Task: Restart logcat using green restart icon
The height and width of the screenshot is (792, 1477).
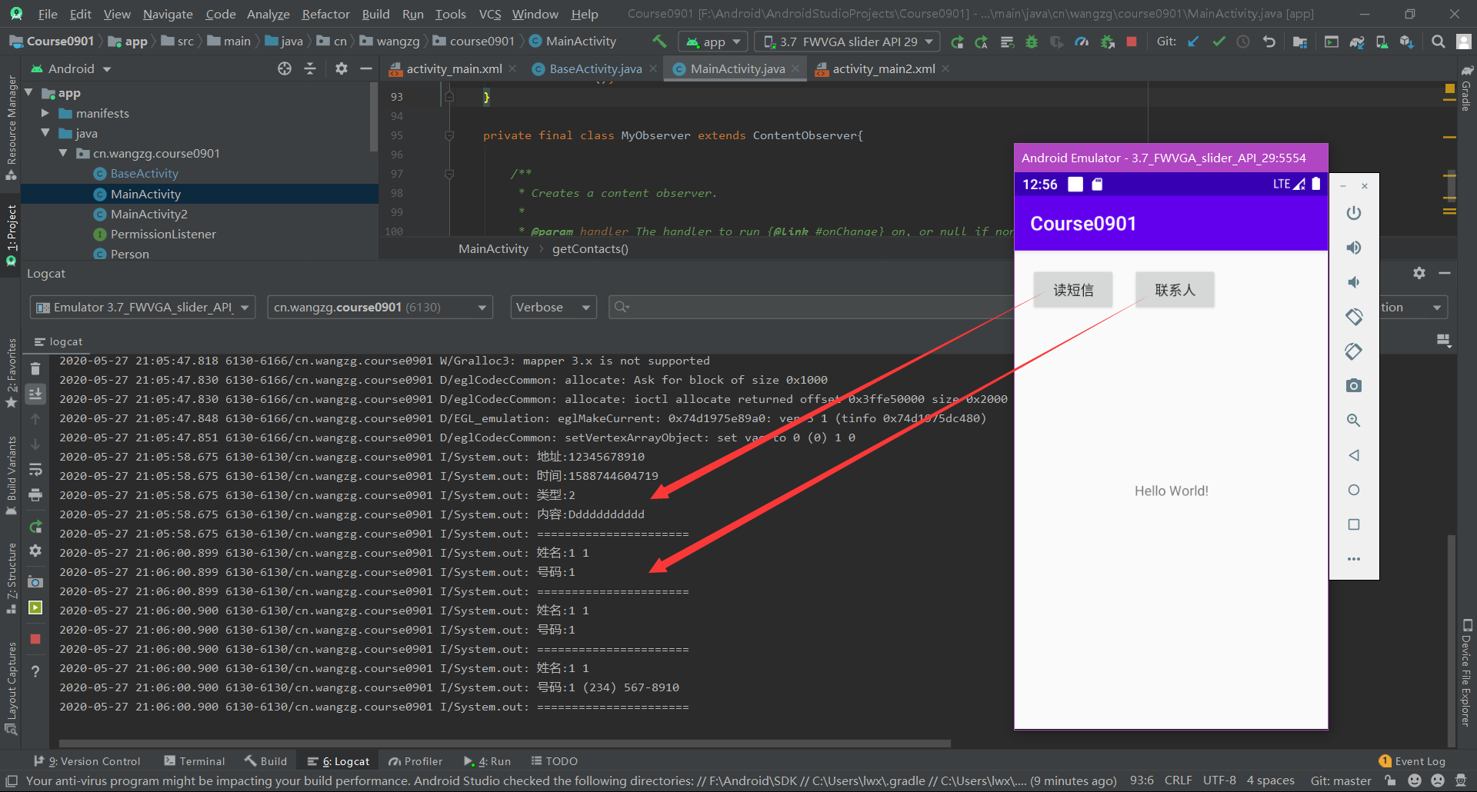Action: click(35, 527)
